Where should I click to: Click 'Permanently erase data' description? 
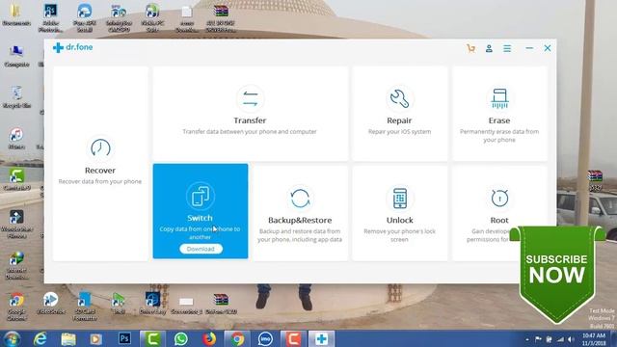(x=499, y=136)
